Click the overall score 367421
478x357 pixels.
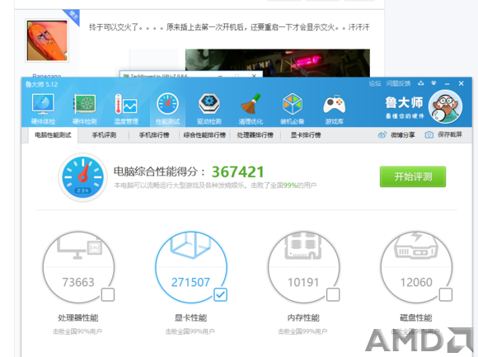[238, 171]
